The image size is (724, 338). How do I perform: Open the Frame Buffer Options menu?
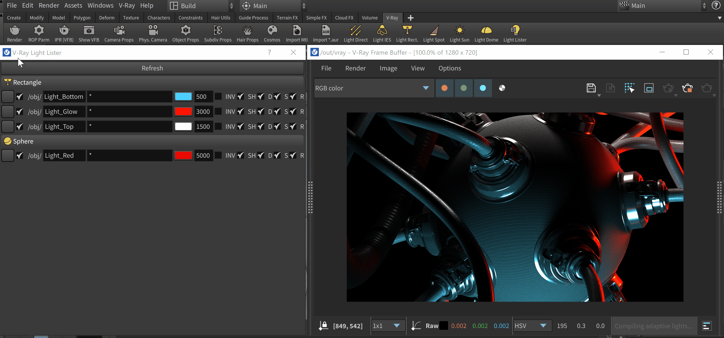[x=449, y=68]
